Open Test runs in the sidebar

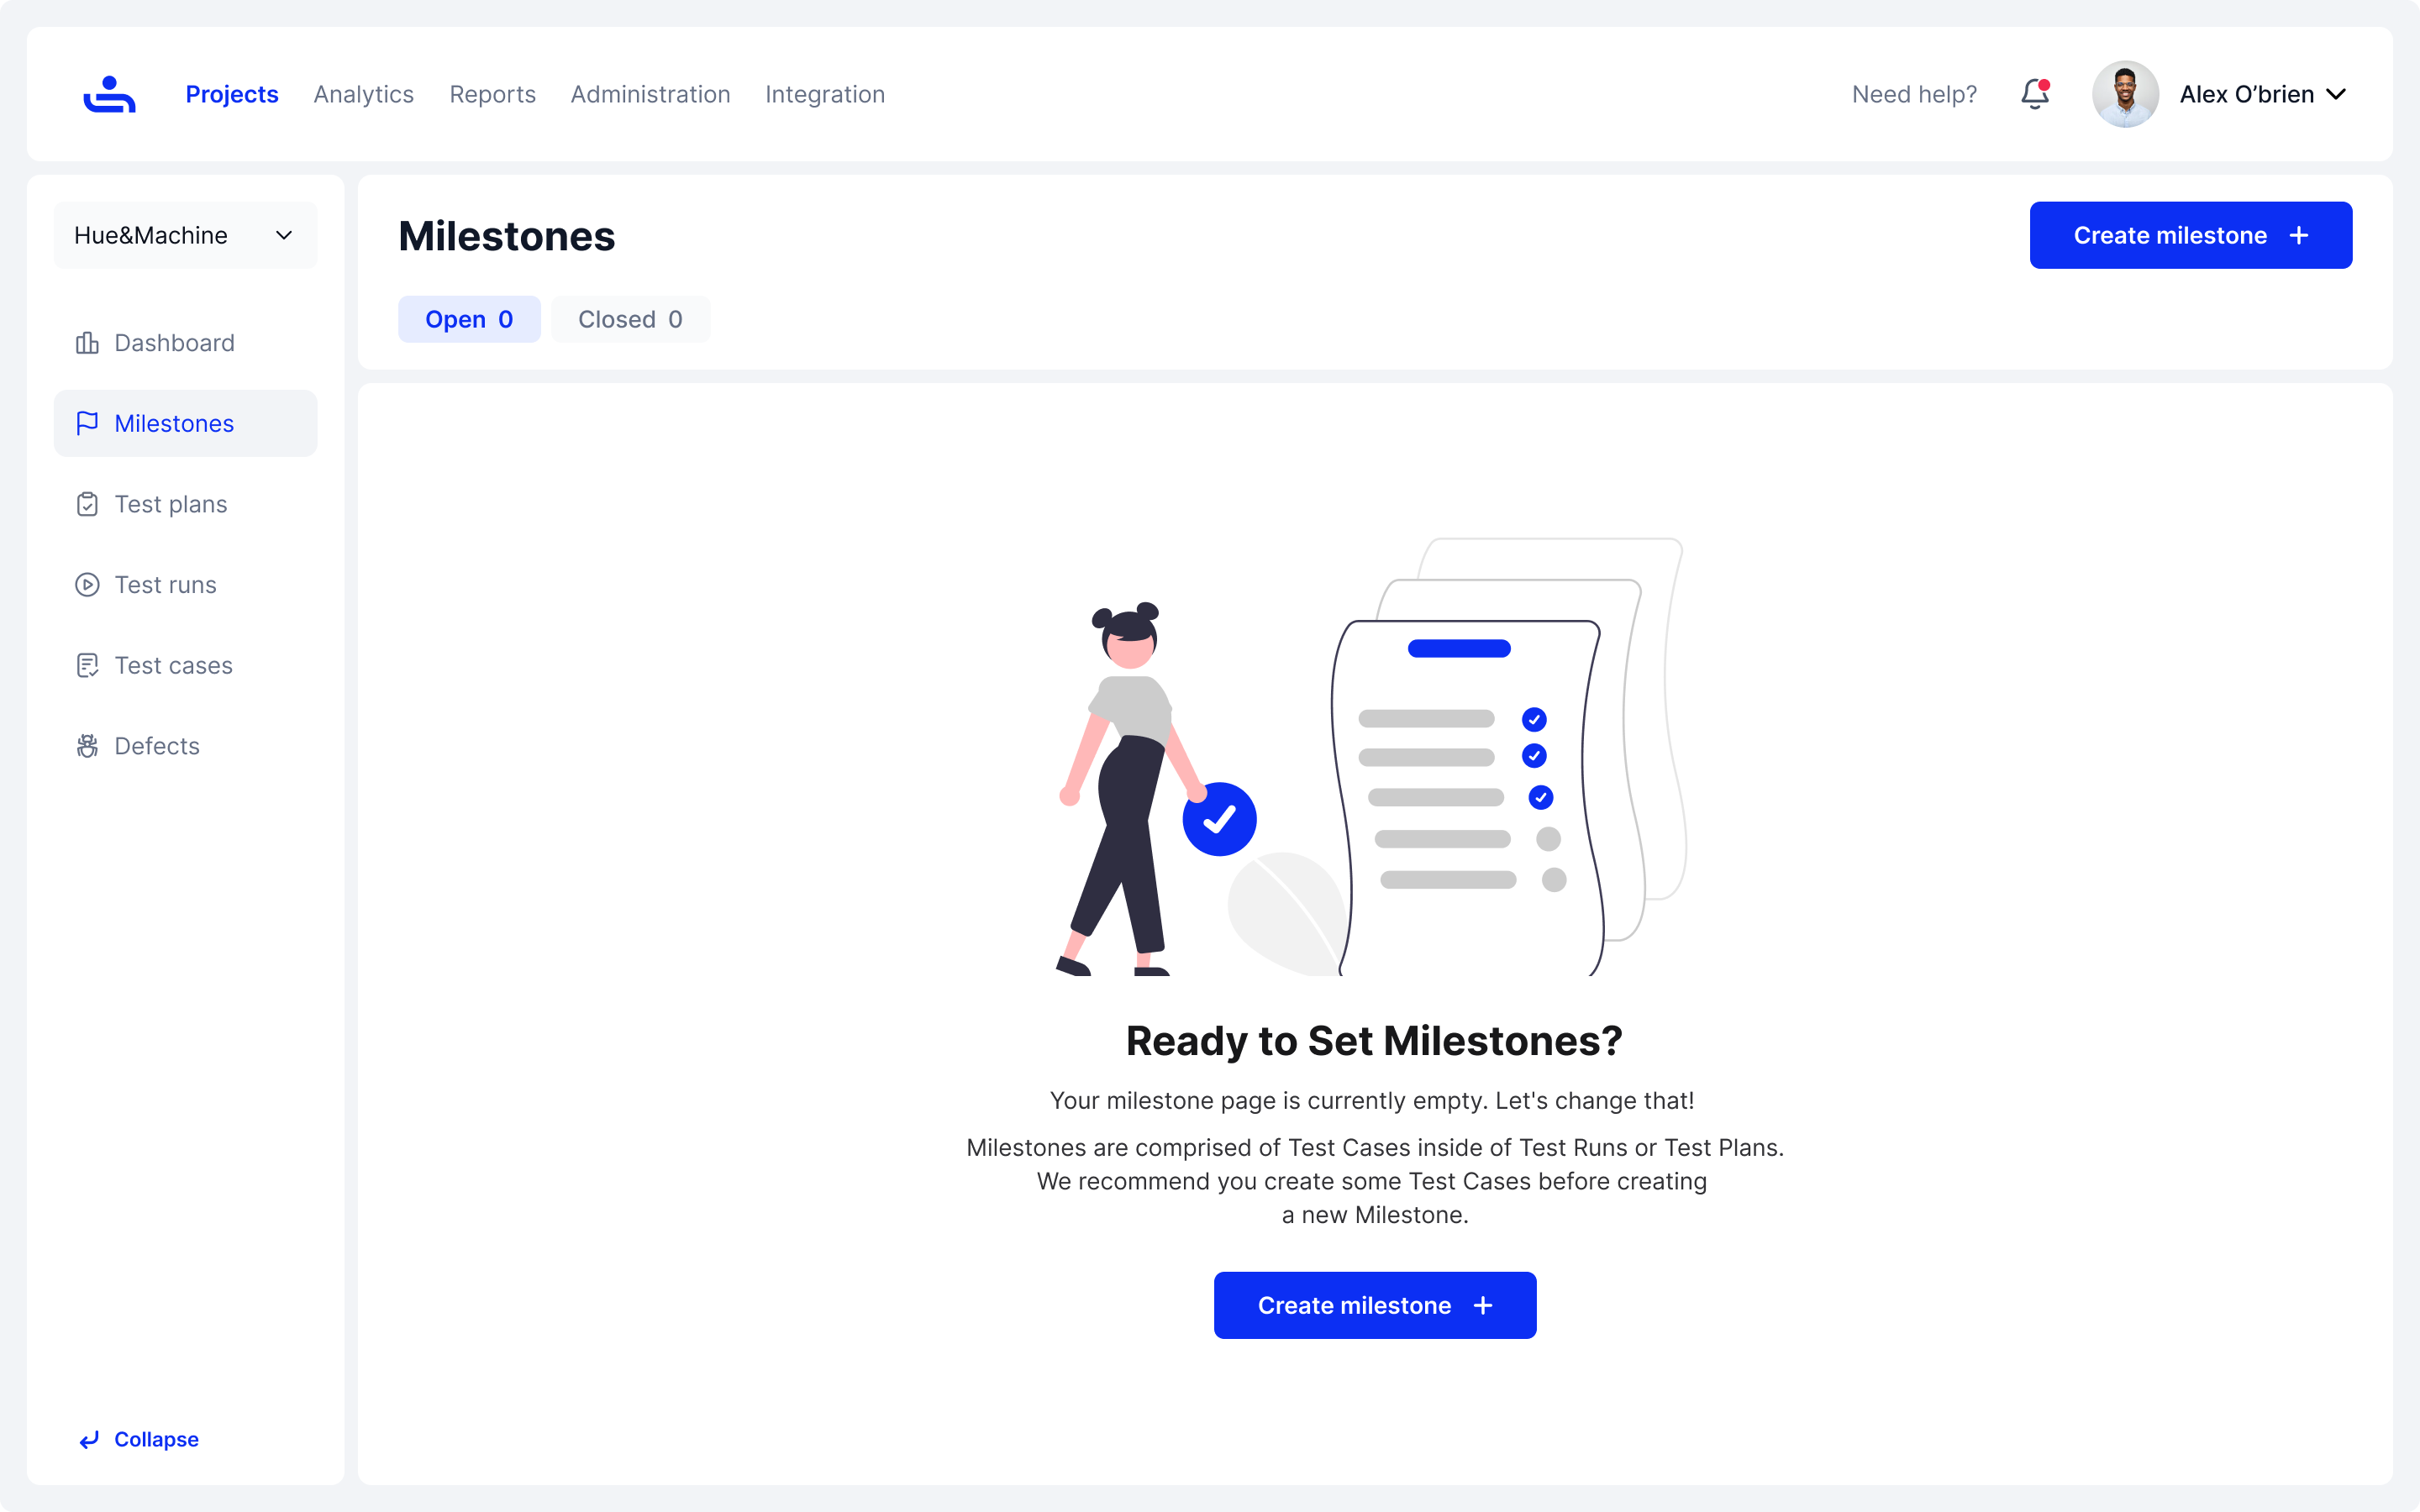pyautogui.click(x=186, y=585)
